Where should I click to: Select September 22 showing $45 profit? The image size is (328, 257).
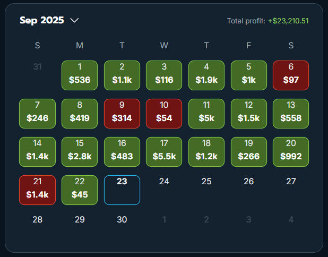point(80,190)
